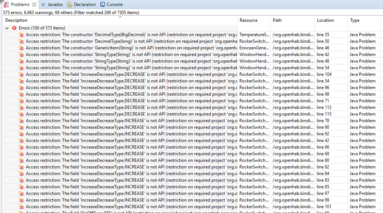Screen dimensions: 383x213
Task: Click the Type column header
Action: [355, 20]
